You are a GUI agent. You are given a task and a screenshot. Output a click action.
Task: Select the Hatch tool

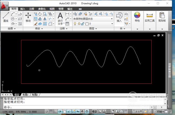[20, 24]
